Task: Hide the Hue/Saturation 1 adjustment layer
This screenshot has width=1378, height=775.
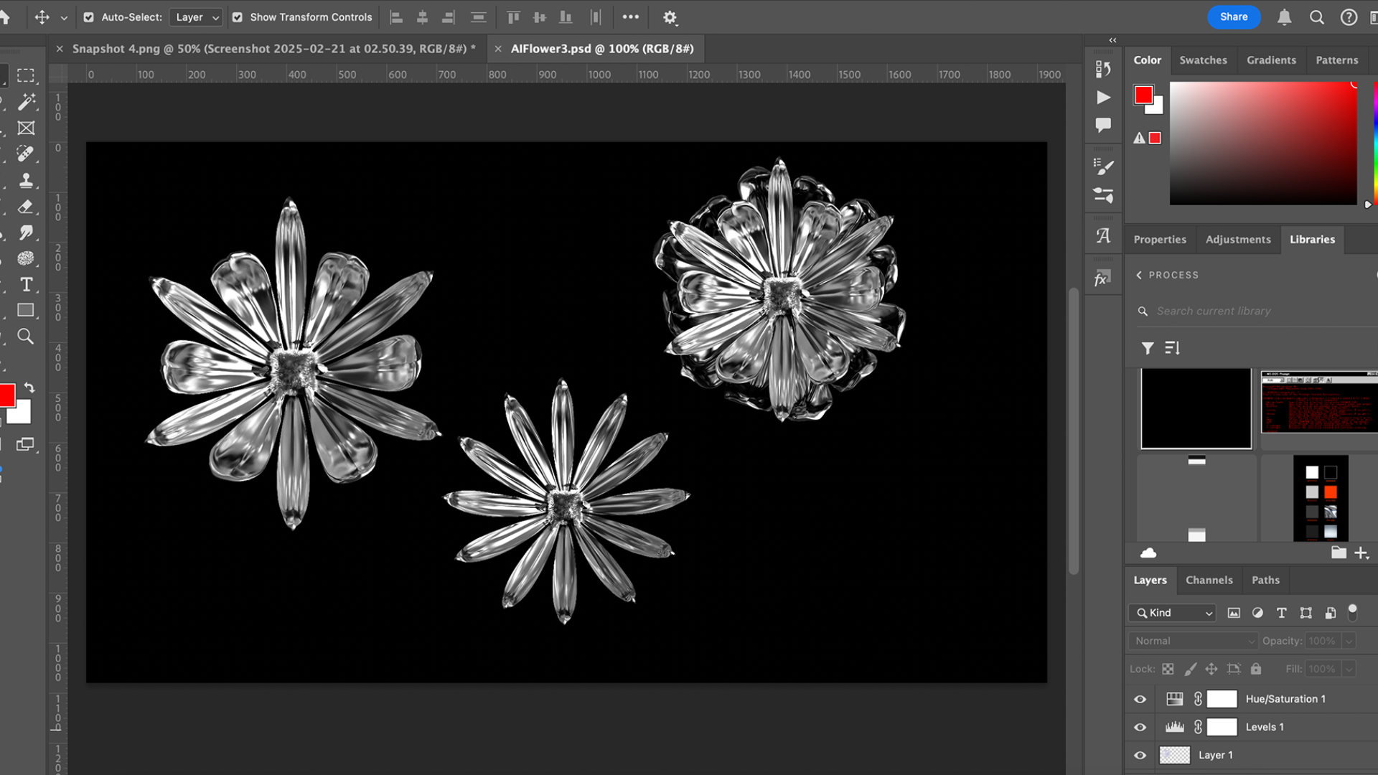Action: tap(1140, 698)
